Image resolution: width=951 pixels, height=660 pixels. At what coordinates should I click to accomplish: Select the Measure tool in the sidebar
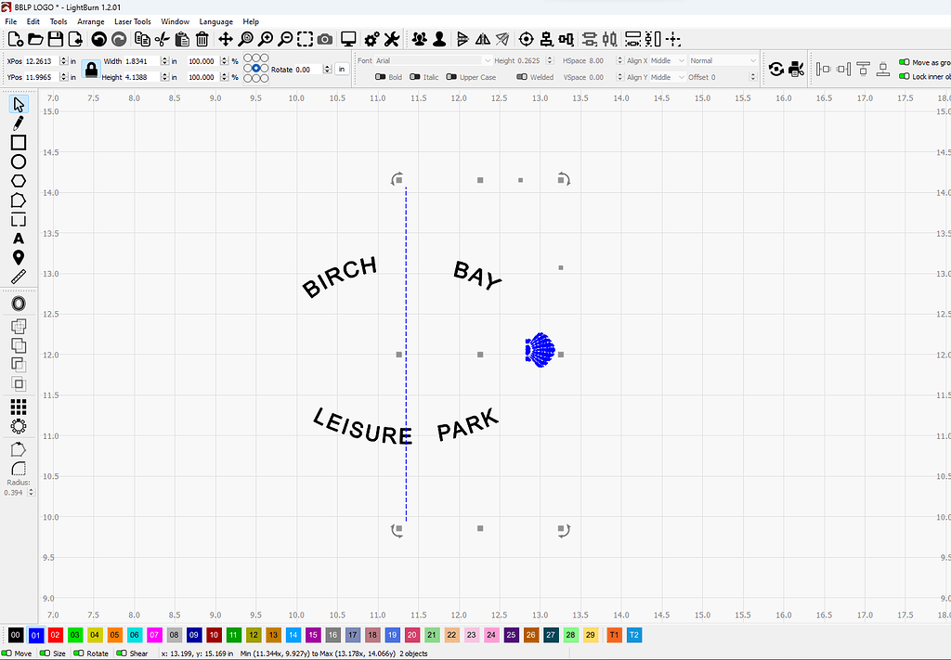[x=17, y=277]
